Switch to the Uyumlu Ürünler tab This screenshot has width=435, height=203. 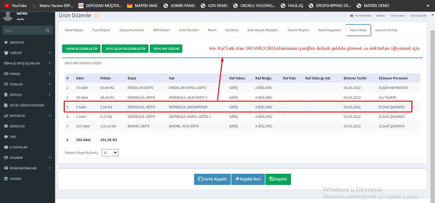coord(386,30)
